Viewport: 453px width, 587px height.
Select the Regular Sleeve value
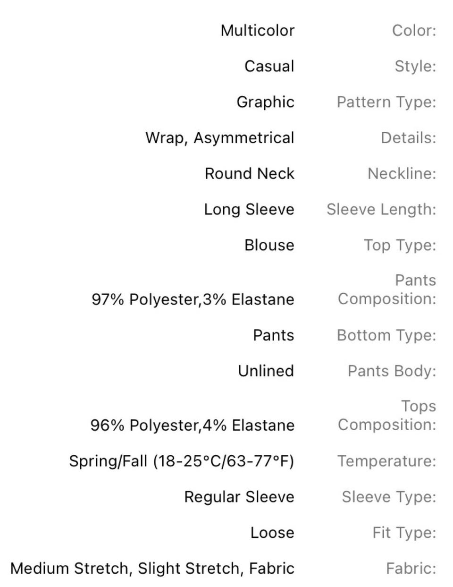tap(239, 497)
